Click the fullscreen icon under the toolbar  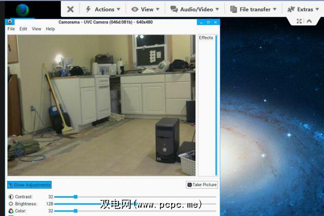(x=299, y=21)
